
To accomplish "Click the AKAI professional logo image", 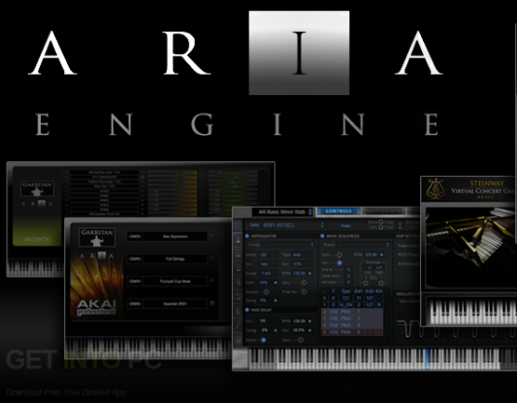I will 96,308.
